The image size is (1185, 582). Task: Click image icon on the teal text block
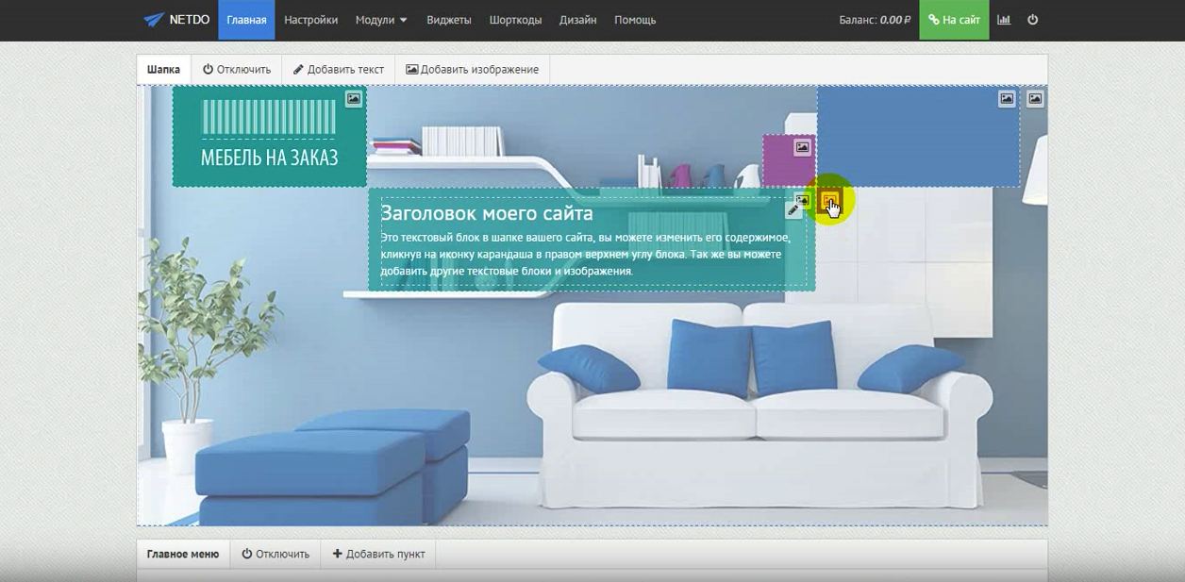click(x=802, y=200)
